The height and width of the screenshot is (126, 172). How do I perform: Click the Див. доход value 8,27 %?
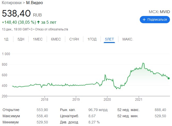(x=94, y=122)
